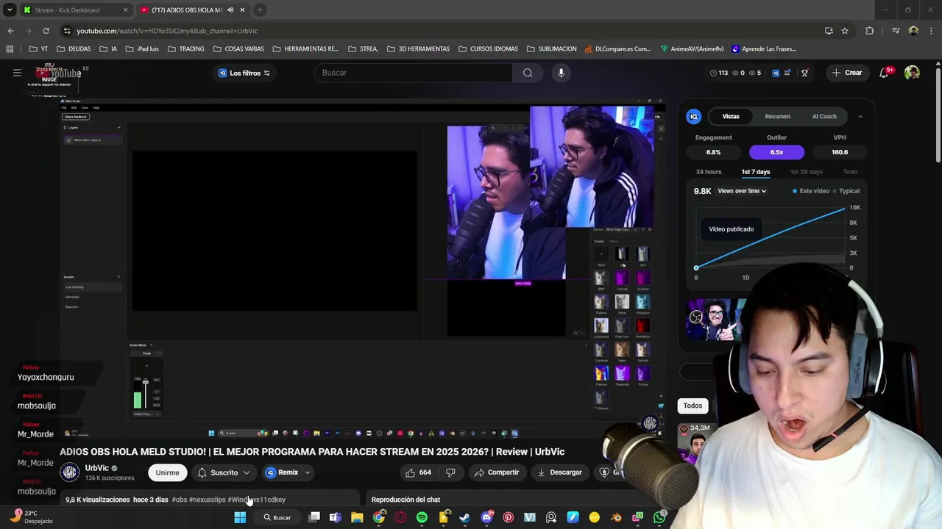Viewport: 942px width, 529px height.
Task: Switch to the Resumen tab
Action: tap(777, 116)
